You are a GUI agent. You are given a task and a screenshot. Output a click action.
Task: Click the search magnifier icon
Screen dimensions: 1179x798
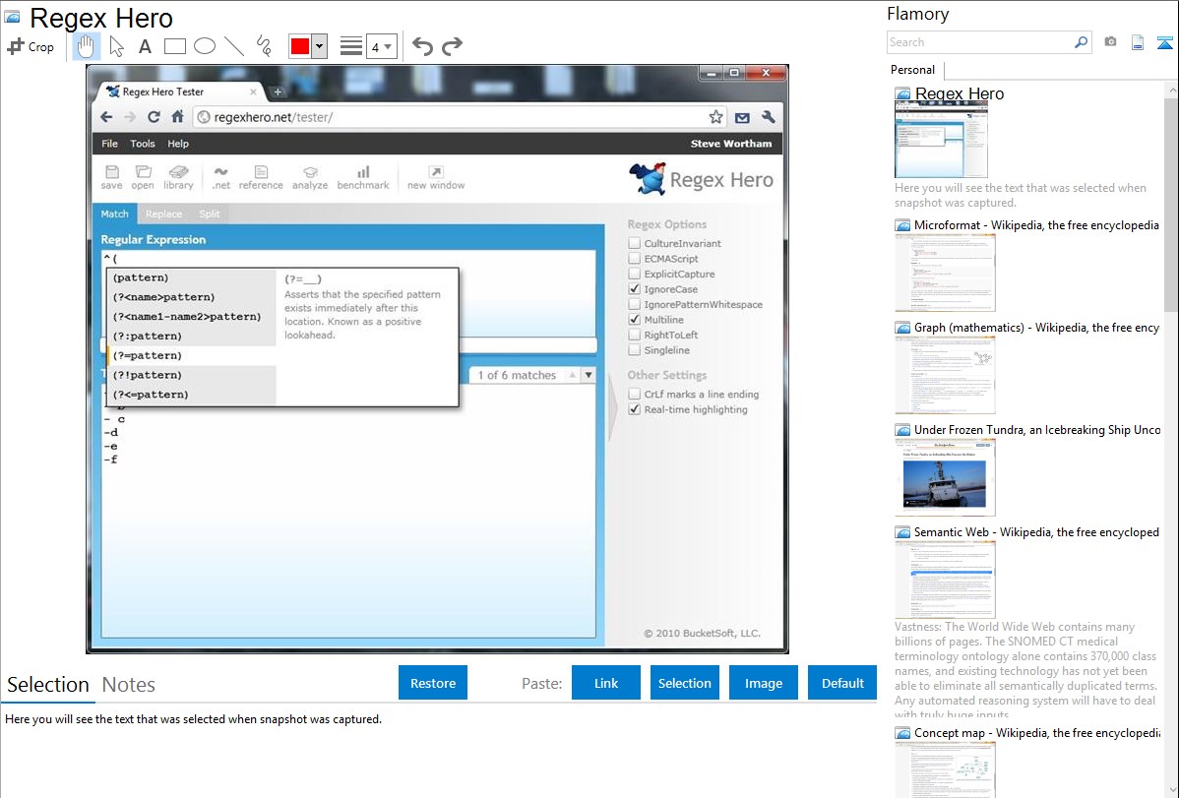tap(1082, 42)
